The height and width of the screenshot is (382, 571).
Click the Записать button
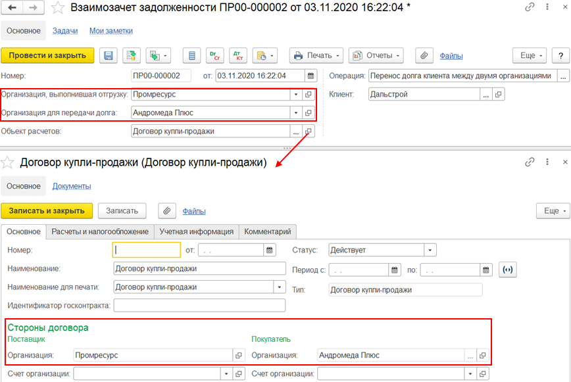[122, 211]
